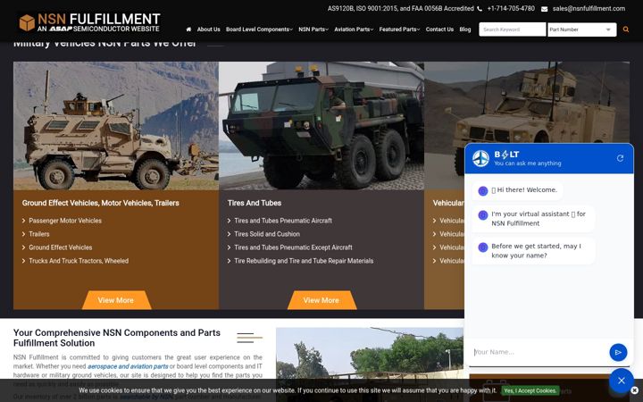Viewport: 643px width, 402px height.
Task: Open the Part Number search type dropdown
Action: [582, 29]
